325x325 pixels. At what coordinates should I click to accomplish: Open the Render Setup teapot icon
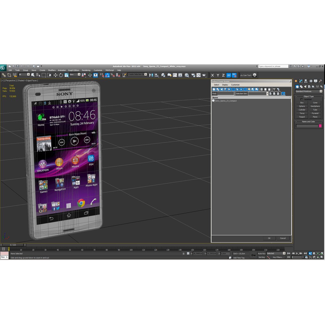193,75
